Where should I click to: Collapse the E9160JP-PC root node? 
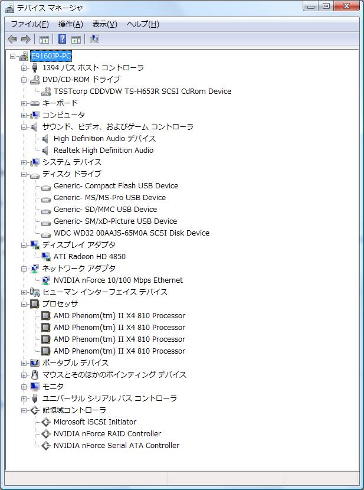(12, 56)
